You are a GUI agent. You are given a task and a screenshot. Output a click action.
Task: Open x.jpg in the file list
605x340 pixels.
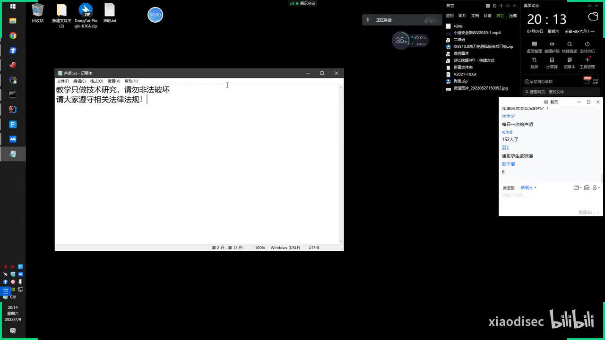pos(454,26)
